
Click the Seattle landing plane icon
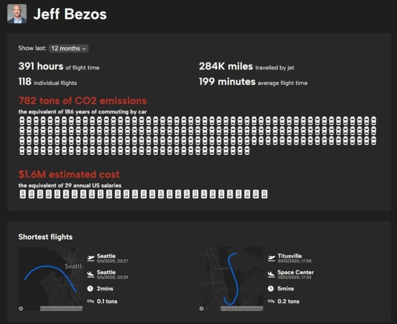[90, 274]
